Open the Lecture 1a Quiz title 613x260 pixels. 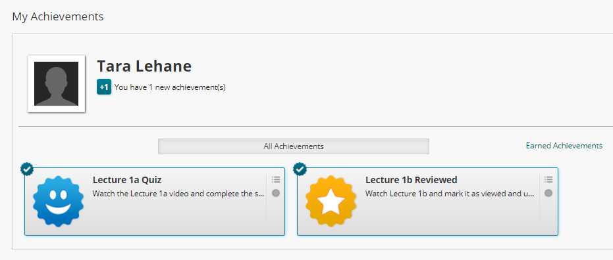click(x=127, y=180)
